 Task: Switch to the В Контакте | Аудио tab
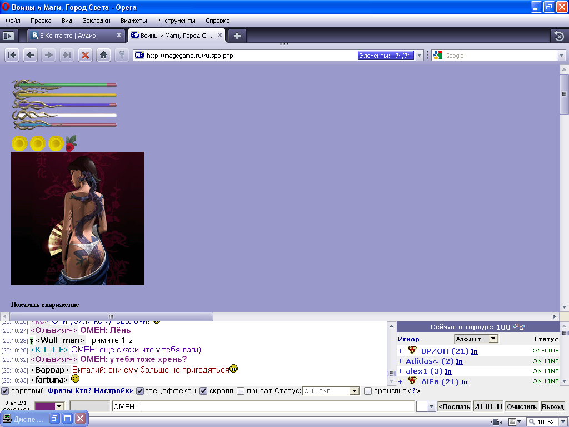click(76, 36)
